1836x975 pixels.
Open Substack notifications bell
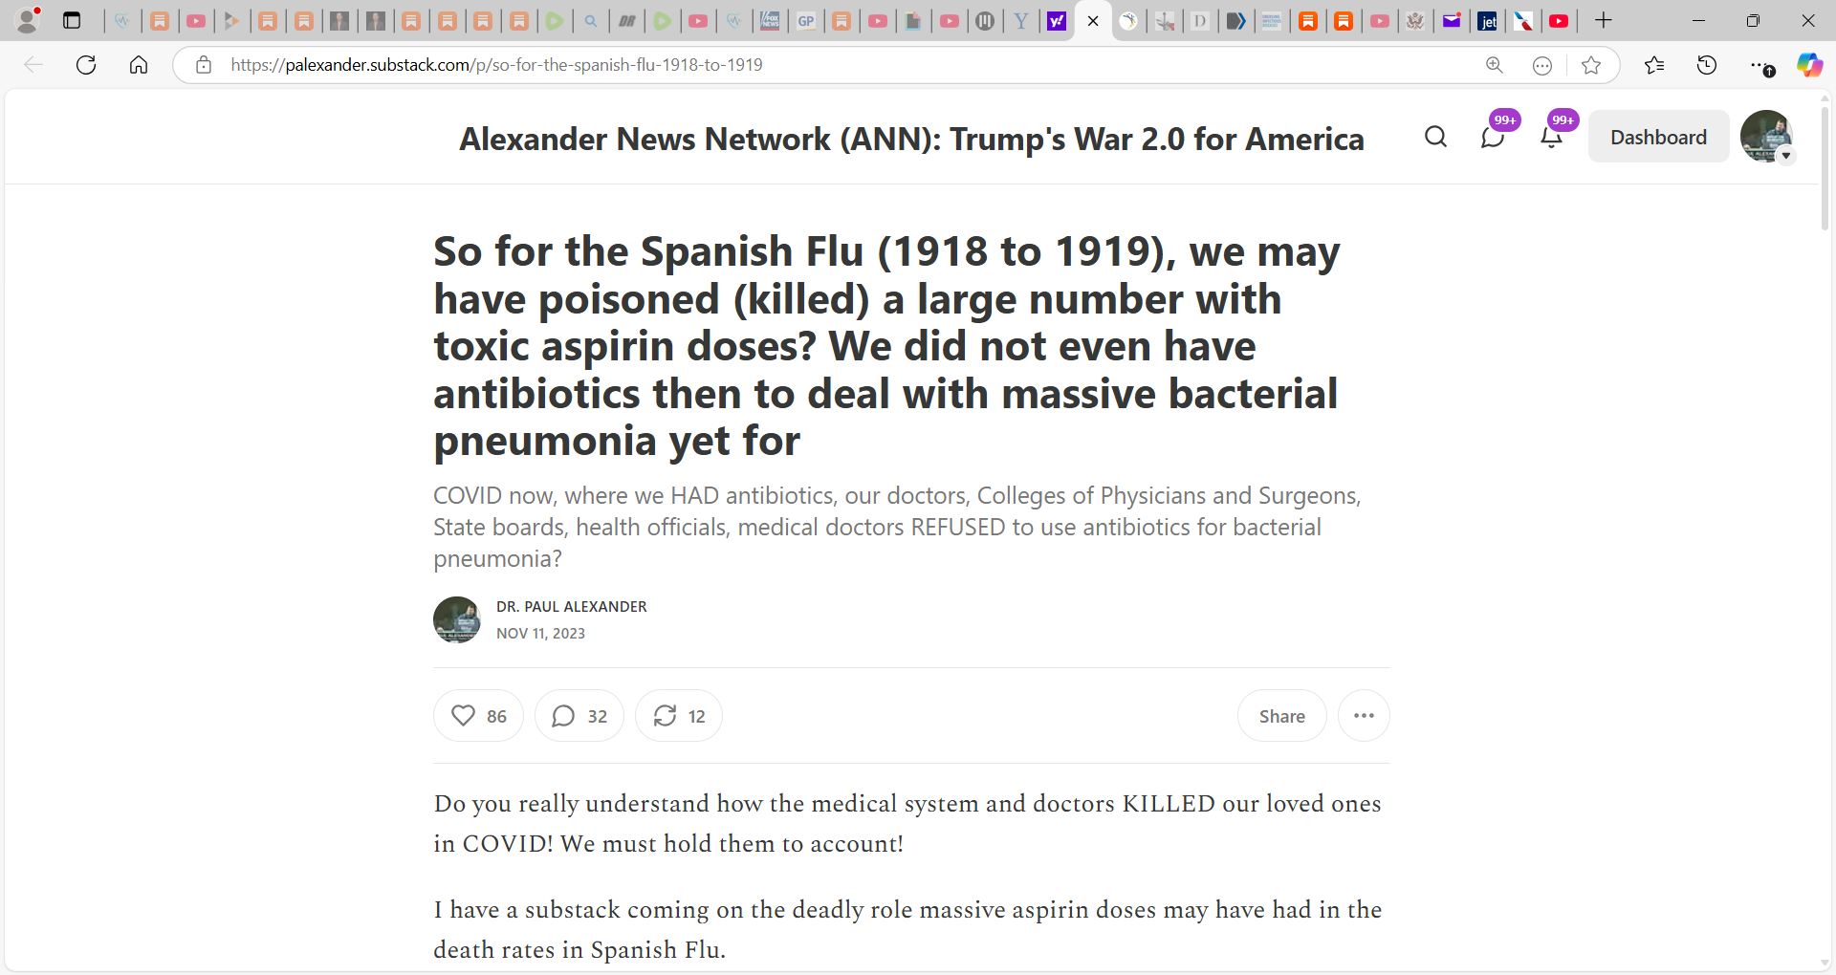1551,137
